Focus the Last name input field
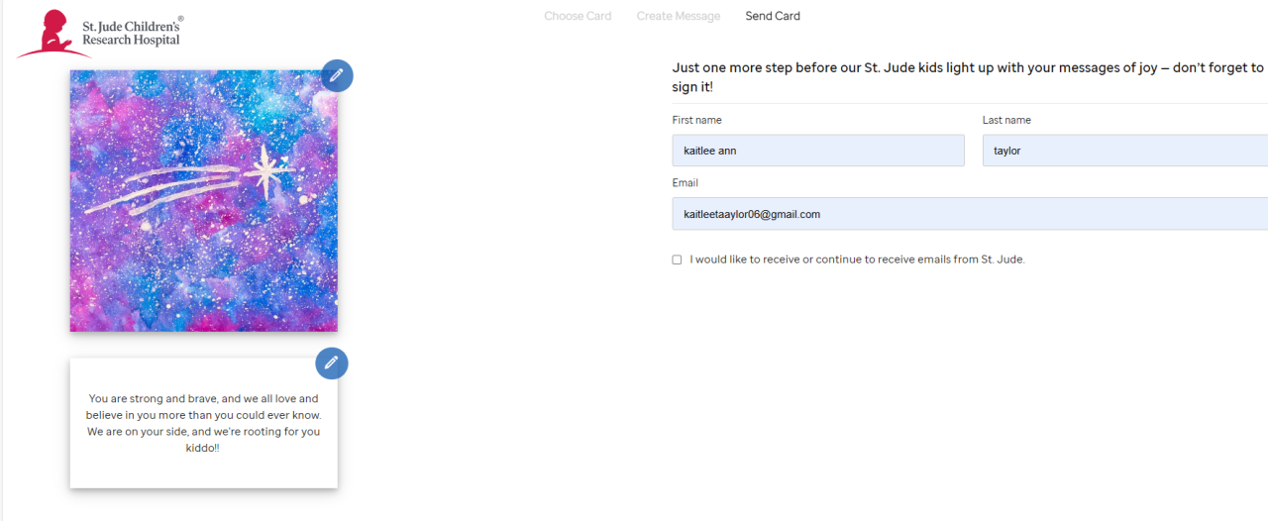Viewport: 1268px width, 521px height. tap(1124, 151)
